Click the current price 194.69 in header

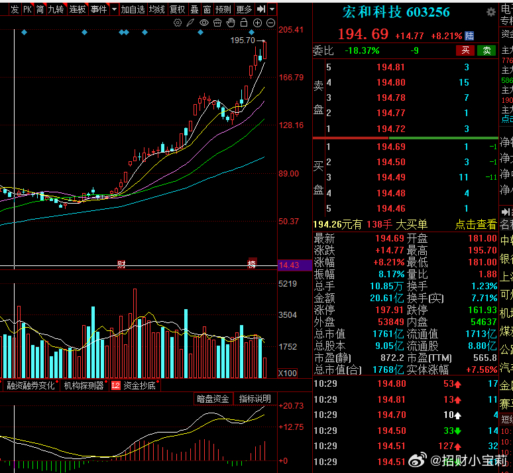[x=363, y=34]
